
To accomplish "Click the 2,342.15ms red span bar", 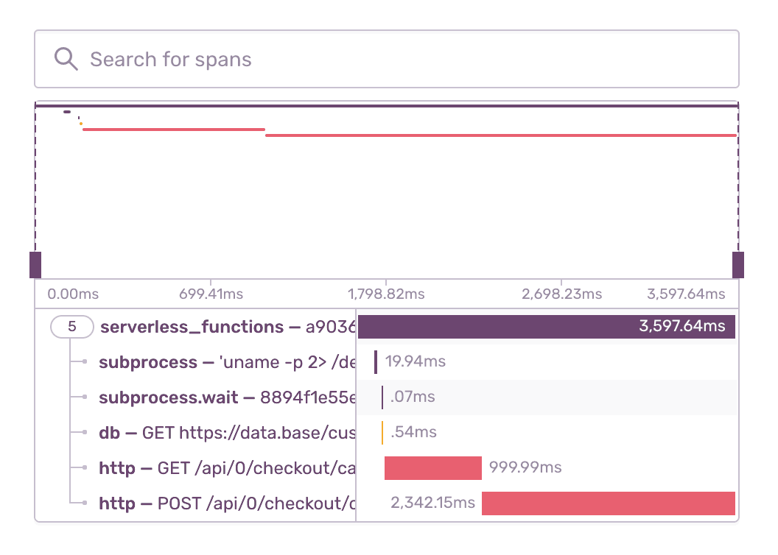I will click(608, 504).
